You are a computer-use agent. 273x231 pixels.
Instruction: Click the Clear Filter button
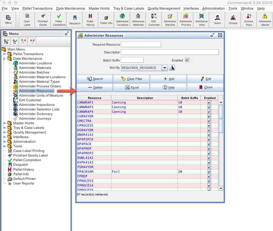[132, 79]
